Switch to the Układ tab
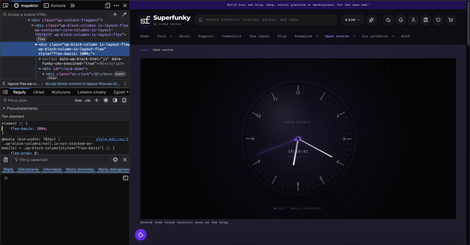 (x=39, y=92)
